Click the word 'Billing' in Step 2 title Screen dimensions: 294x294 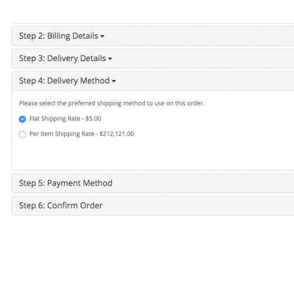pos(59,36)
